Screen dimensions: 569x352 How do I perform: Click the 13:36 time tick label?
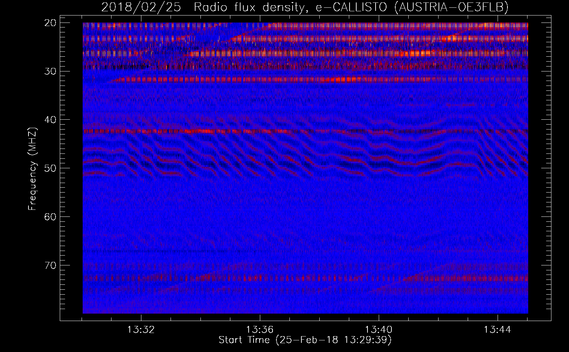[260, 330]
